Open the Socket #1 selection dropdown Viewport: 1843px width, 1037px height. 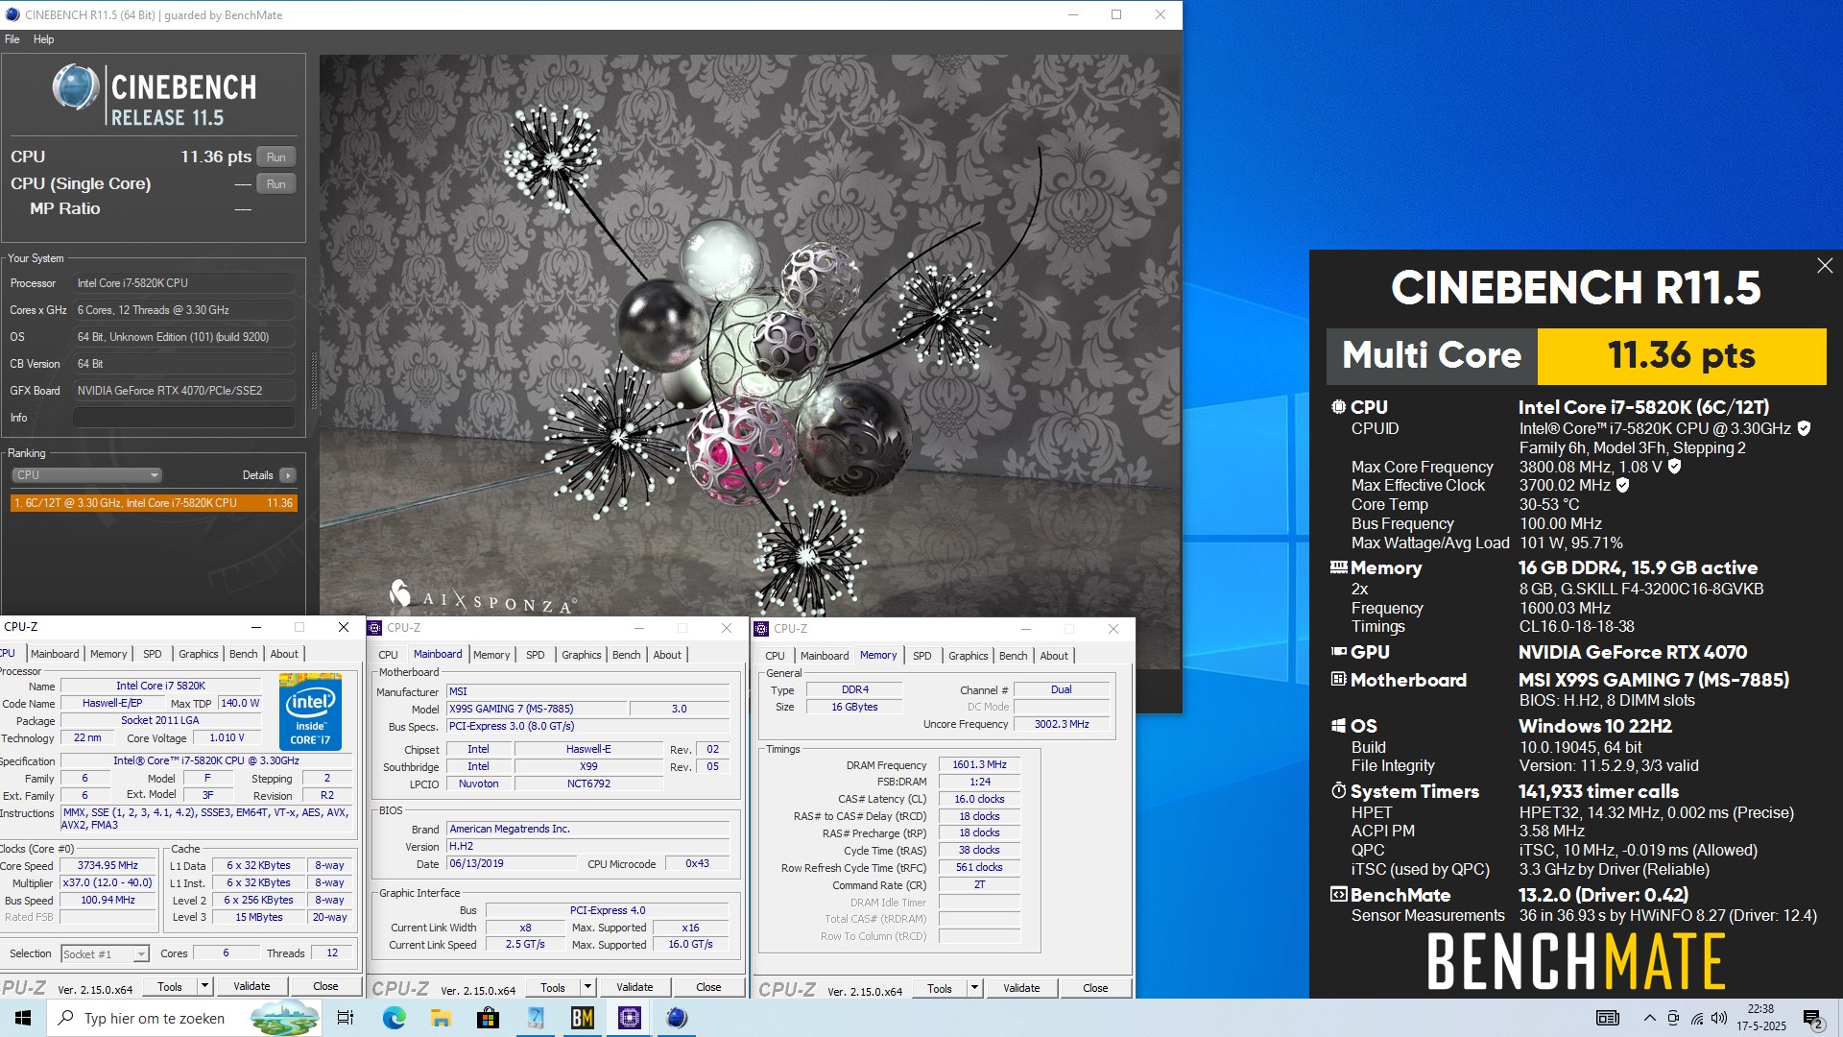click(105, 953)
